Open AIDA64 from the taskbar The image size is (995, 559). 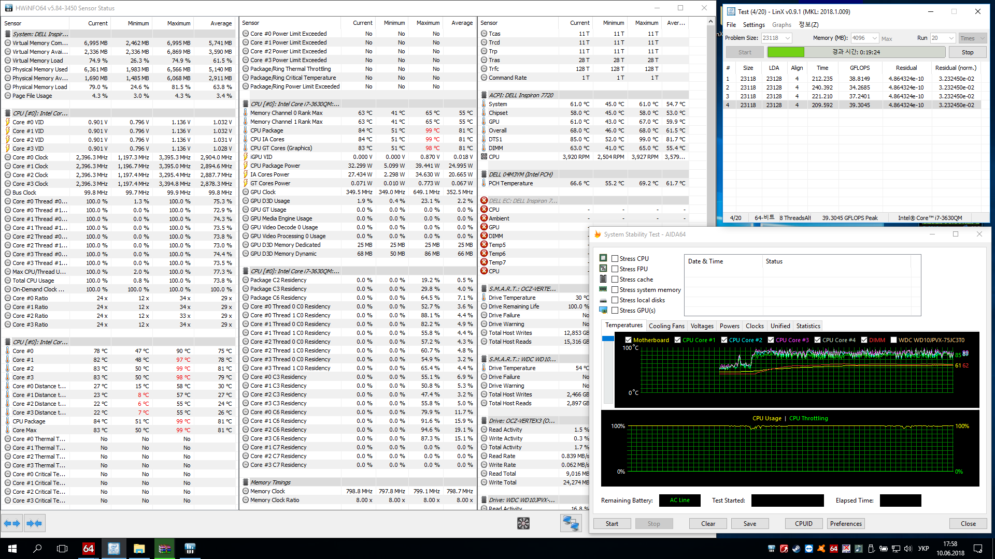(89, 549)
